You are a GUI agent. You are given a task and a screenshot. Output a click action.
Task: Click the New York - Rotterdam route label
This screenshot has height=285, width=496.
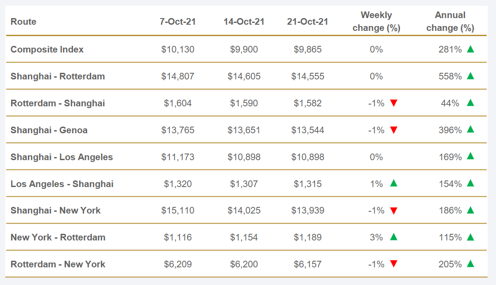tap(58, 237)
